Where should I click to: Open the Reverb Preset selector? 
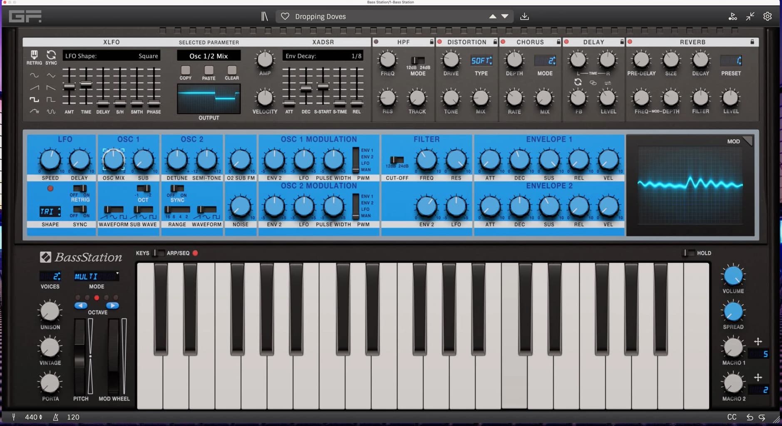(731, 61)
